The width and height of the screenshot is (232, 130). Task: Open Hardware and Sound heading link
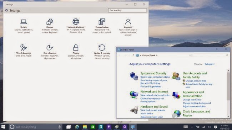(154, 106)
